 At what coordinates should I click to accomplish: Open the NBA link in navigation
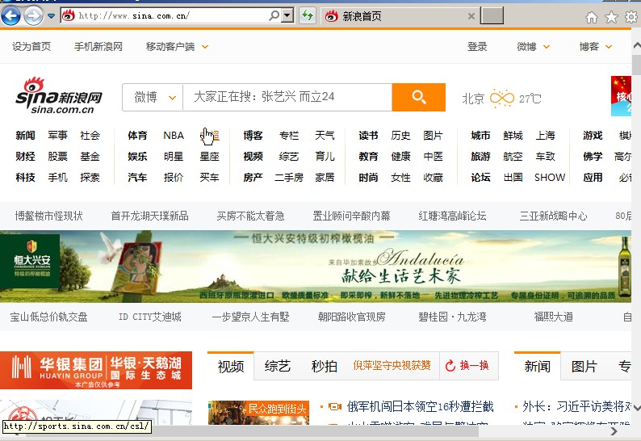point(174,135)
